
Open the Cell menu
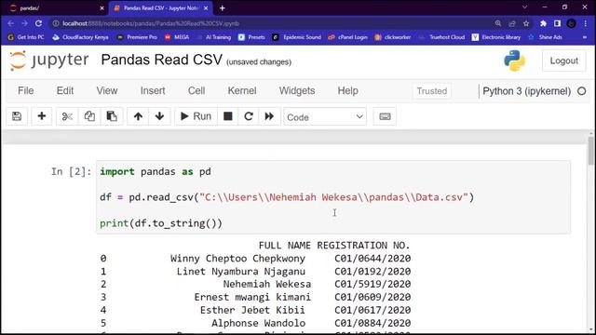point(196,91)
